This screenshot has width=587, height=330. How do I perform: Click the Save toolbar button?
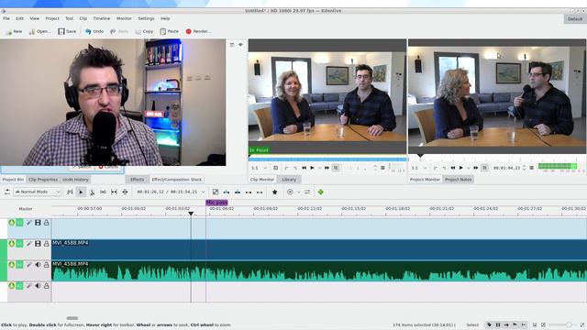click(67, 31)
